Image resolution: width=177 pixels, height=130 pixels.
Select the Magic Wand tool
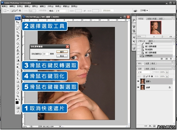18,32
